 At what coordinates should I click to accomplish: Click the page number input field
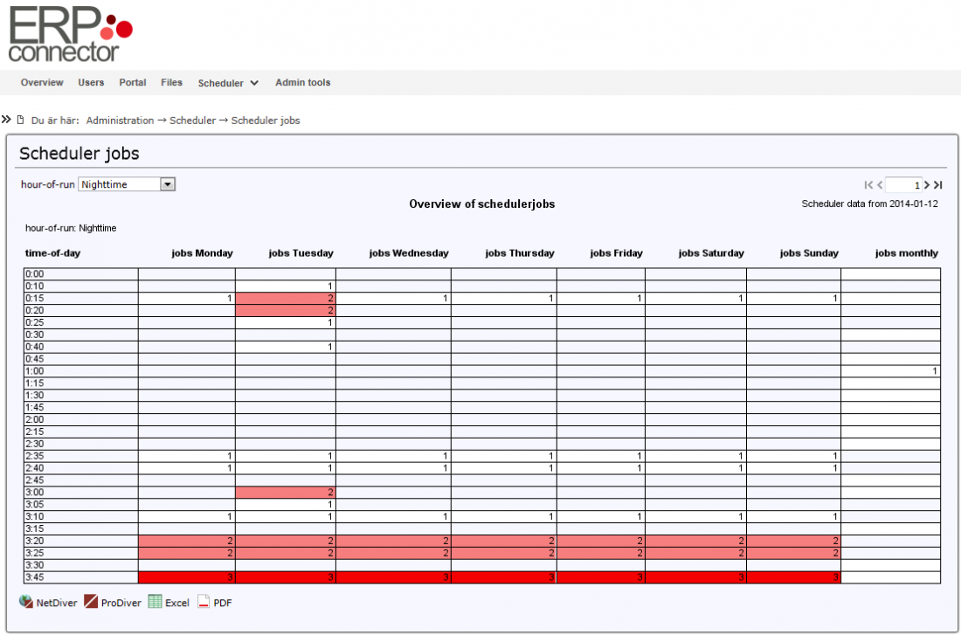click(x=904, y=185)
